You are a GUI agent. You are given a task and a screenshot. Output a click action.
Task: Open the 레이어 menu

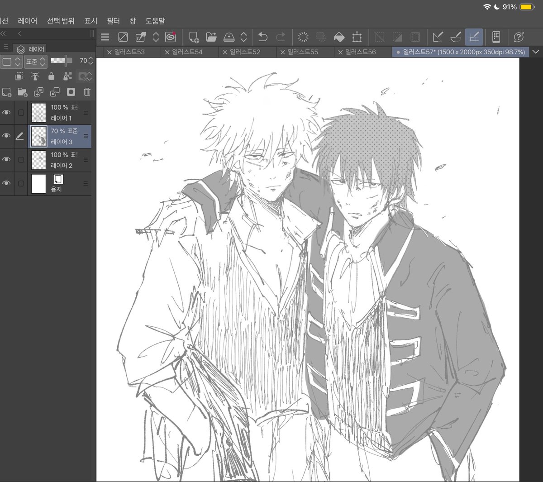pos(28,21)
